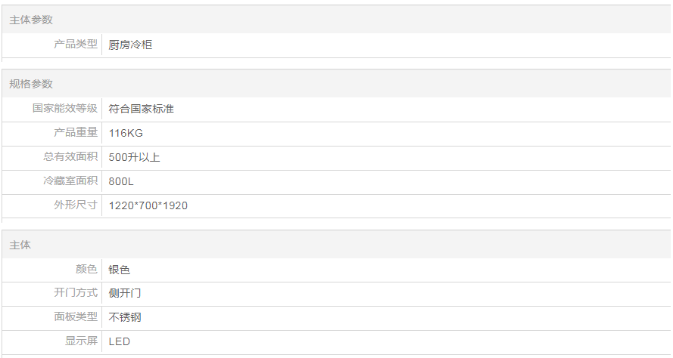Click the 厨房冷柜 product type value
This screenshot has height=358, width=673.
130,45
